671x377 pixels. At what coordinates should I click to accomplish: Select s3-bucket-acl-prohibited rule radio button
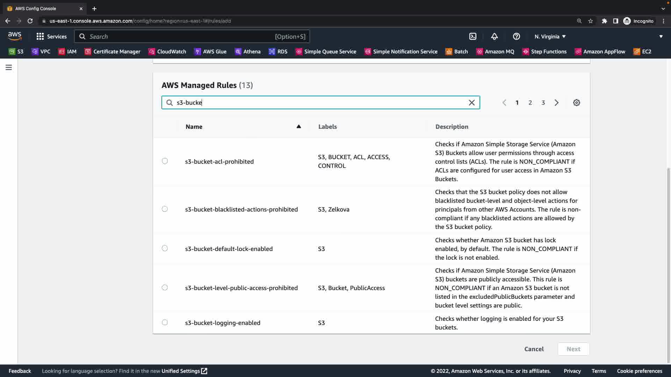point(165,161)
